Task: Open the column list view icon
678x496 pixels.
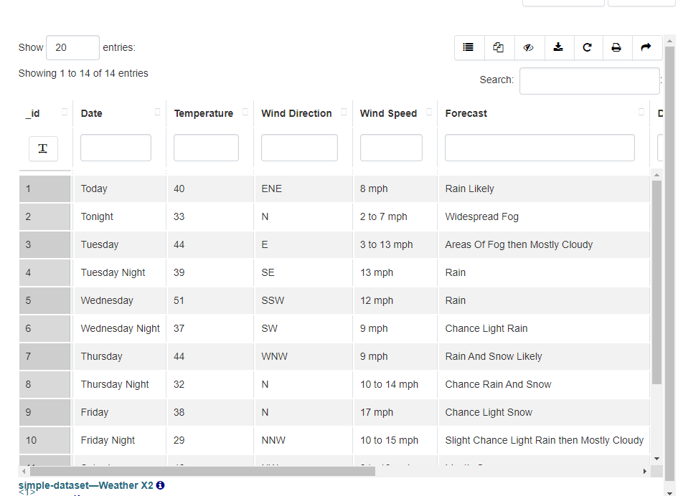Action: [469, 47]
